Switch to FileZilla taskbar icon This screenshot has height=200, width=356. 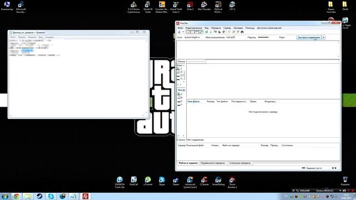pos(85,196)
